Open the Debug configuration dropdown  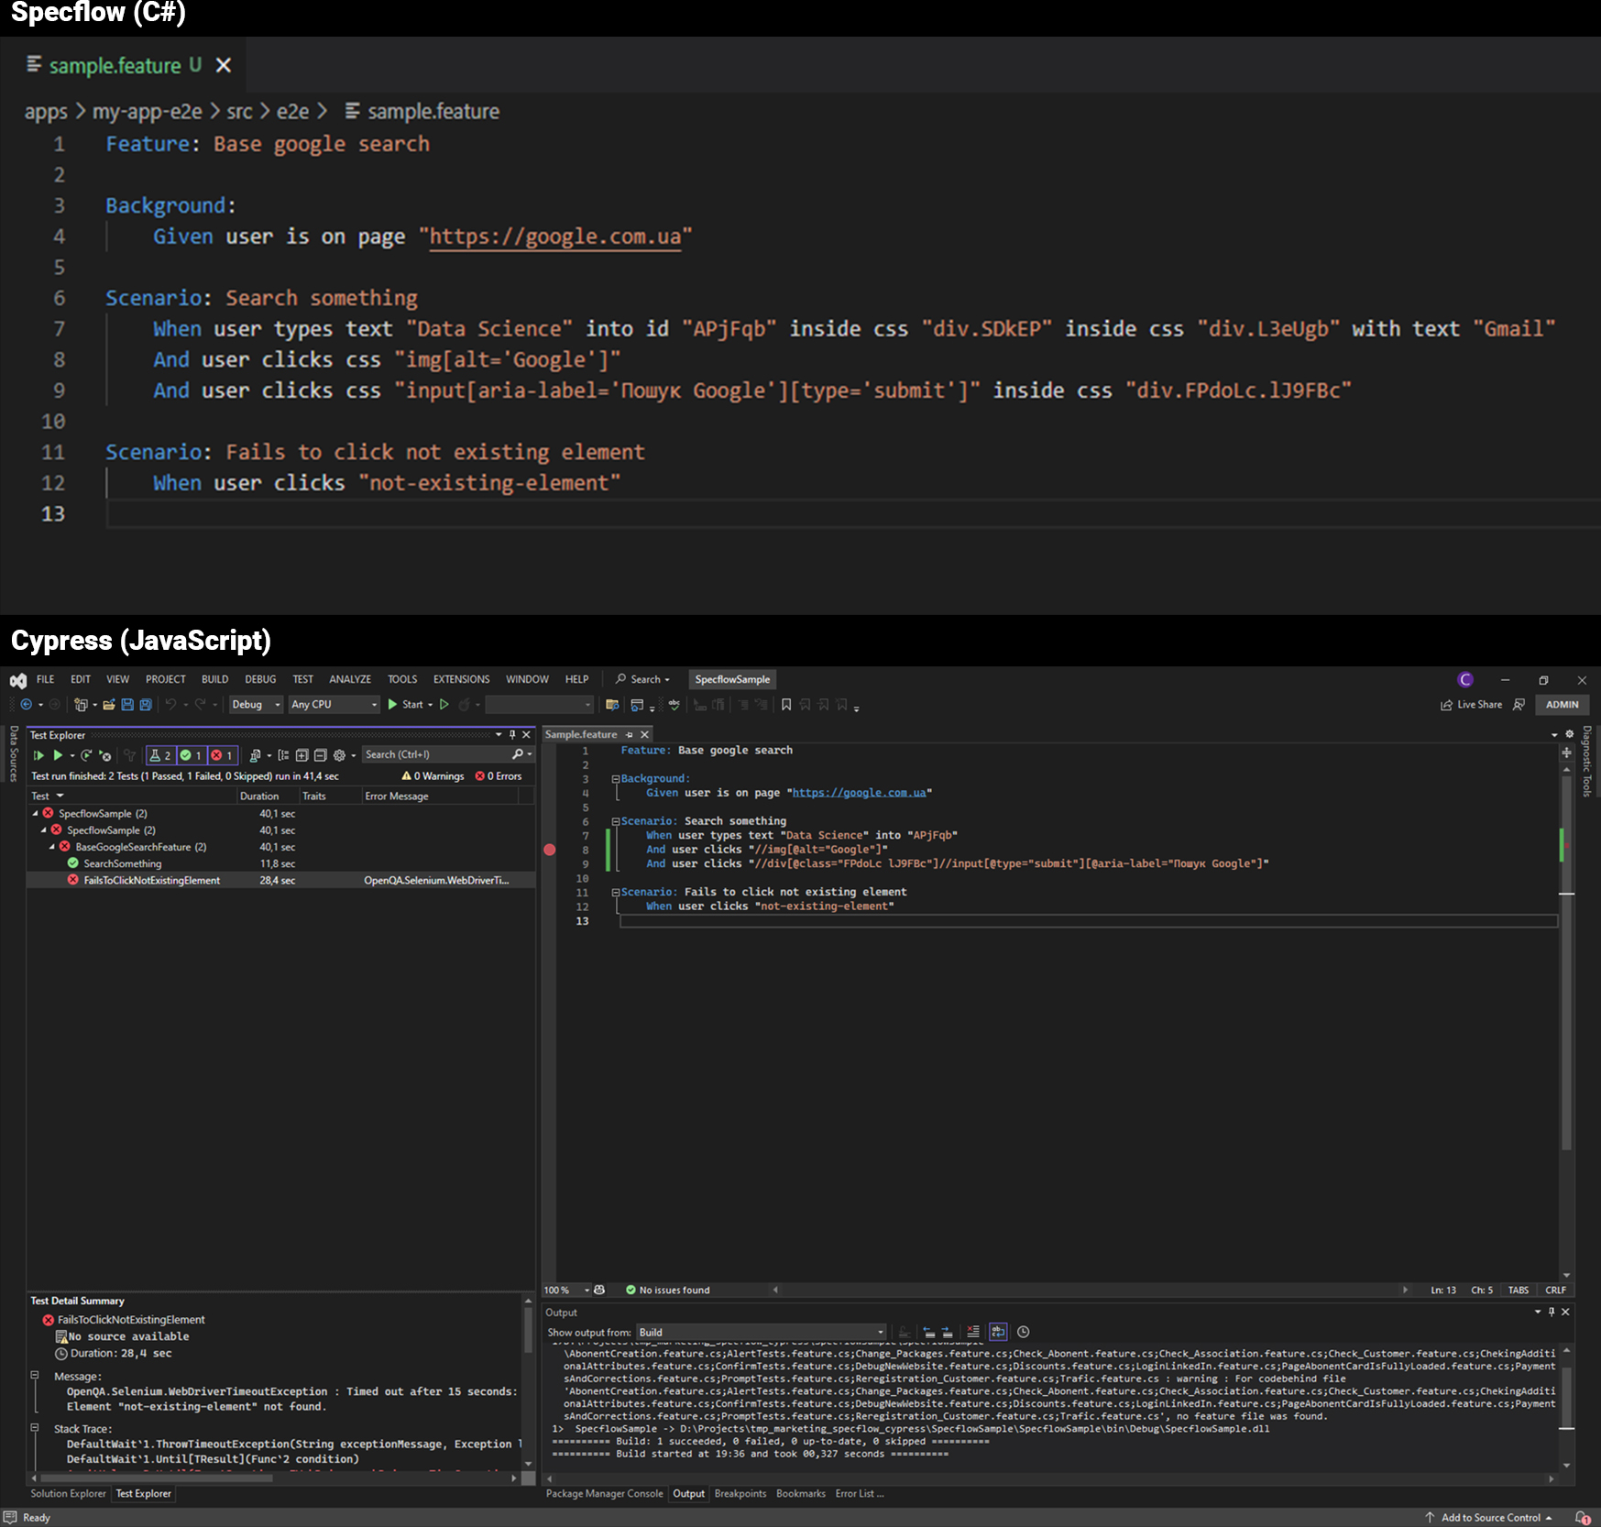click(x=256, y=705)
